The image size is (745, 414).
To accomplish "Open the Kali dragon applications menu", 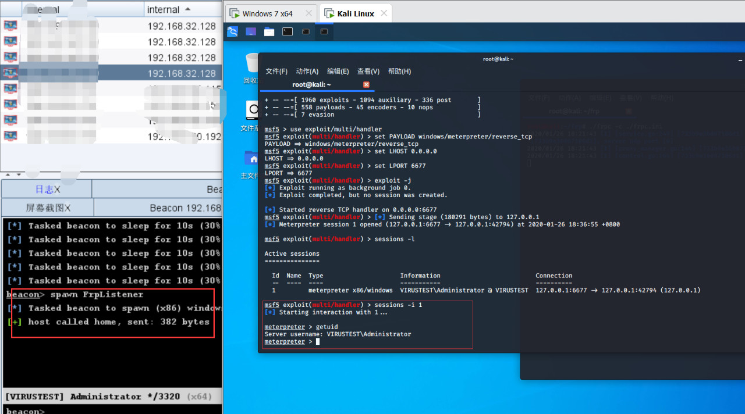I will pos(232,31).
